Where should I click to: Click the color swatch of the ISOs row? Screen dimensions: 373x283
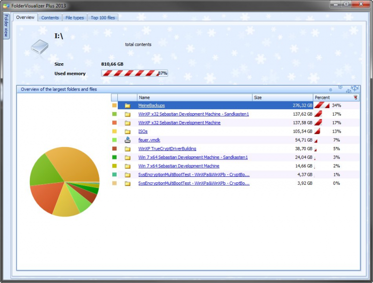[x=114, y=131]
